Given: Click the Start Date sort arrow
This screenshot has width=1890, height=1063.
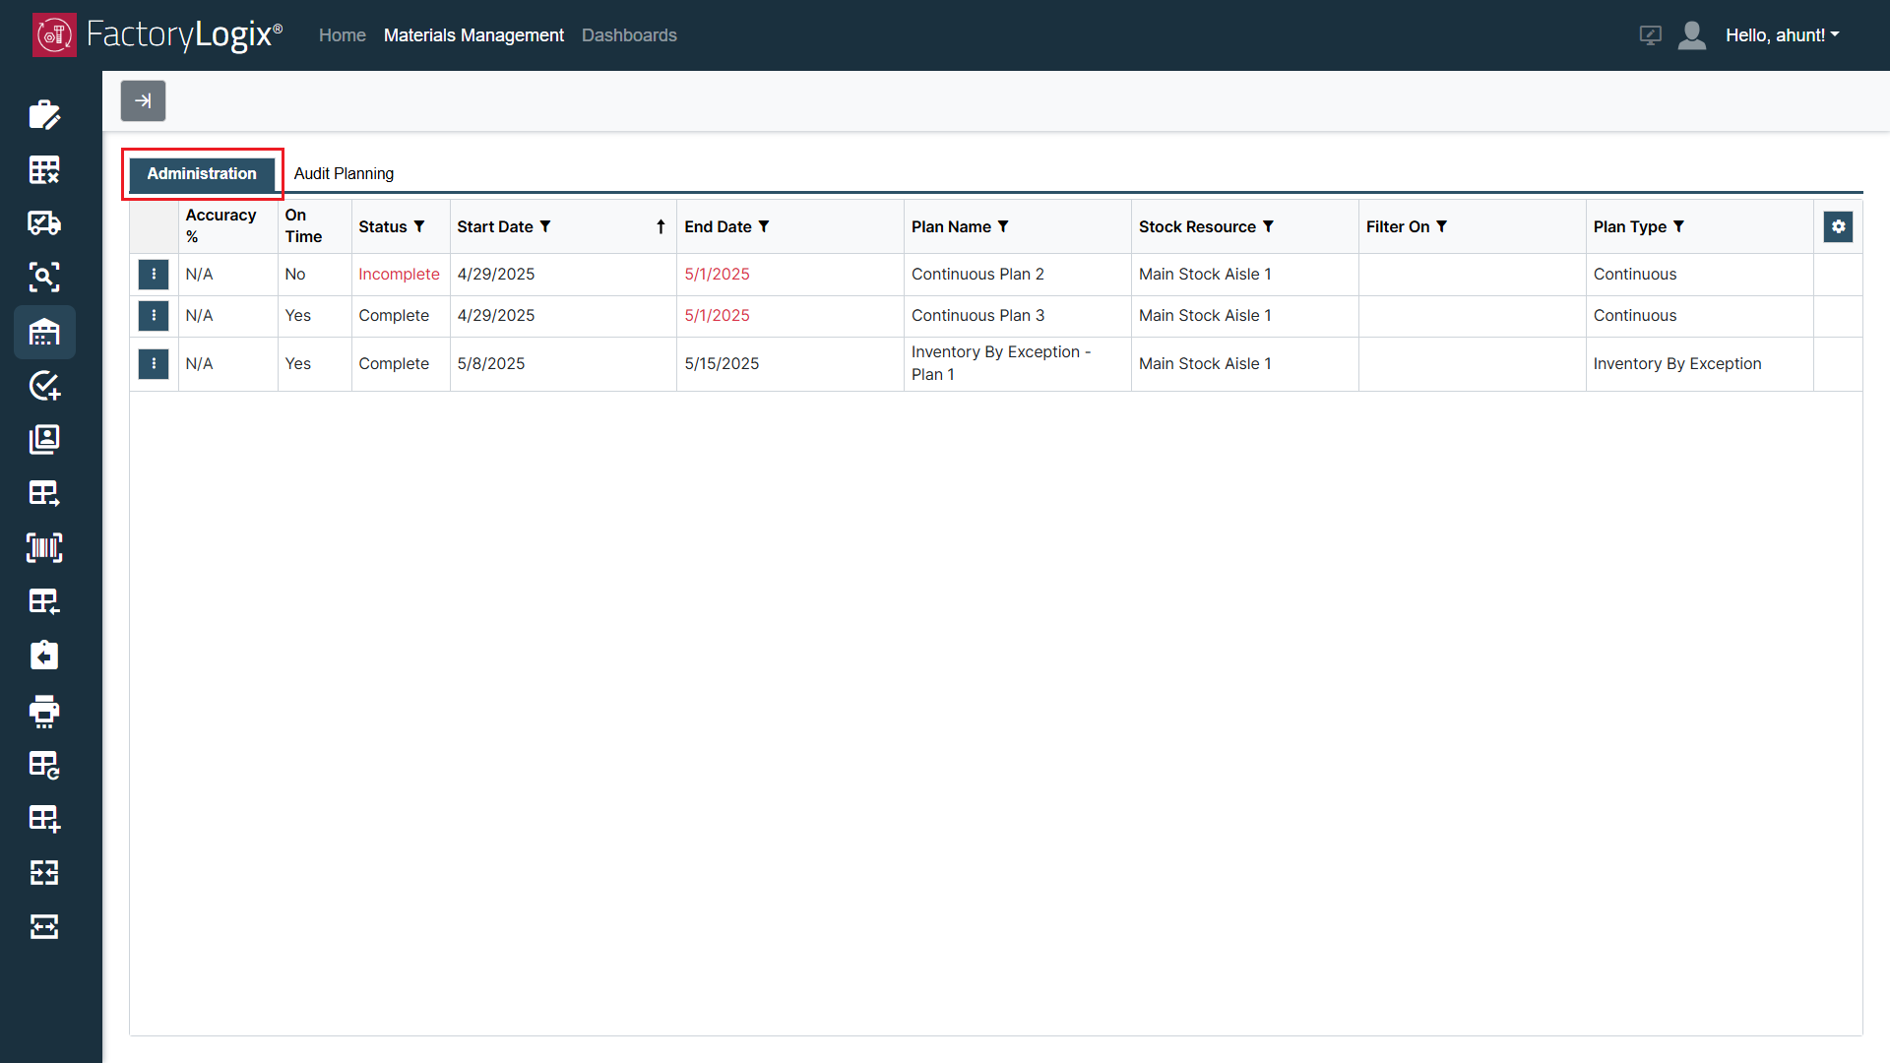Looking at the screenshot, I should coord(660,226).
